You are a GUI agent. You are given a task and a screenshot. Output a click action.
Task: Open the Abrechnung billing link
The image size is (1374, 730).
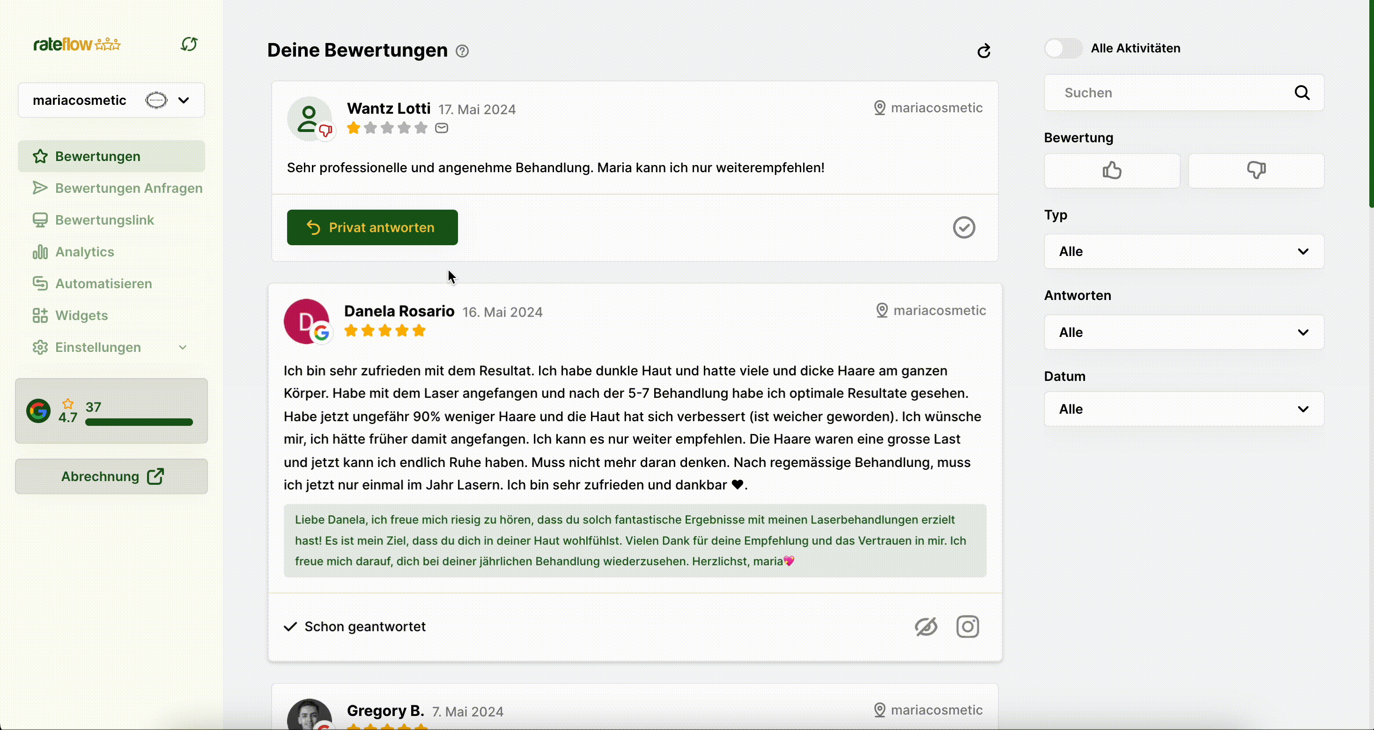[111, 476]
